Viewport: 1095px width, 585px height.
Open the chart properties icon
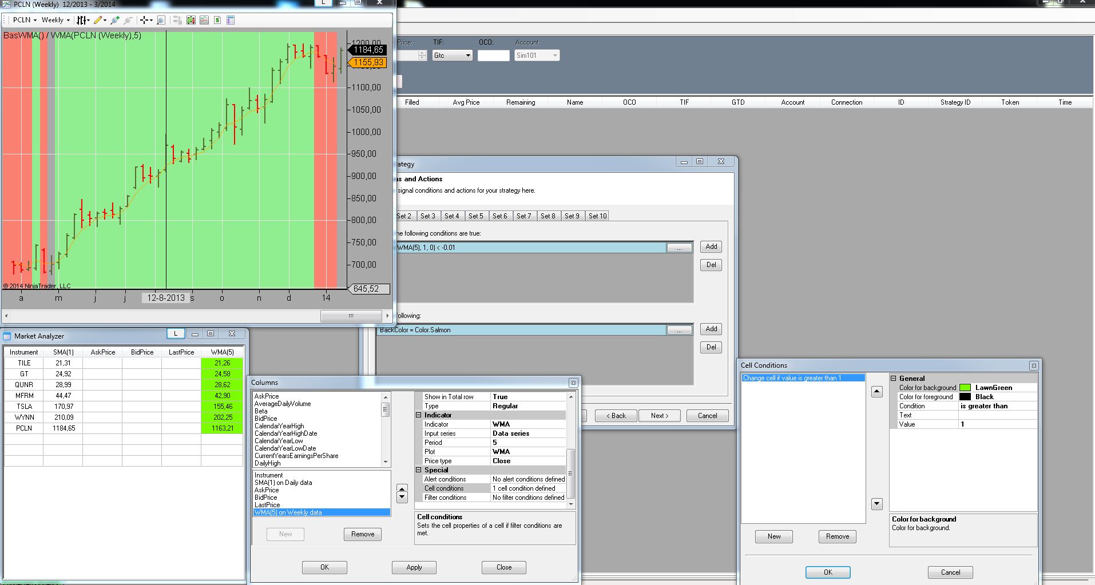tap(231, 20)
